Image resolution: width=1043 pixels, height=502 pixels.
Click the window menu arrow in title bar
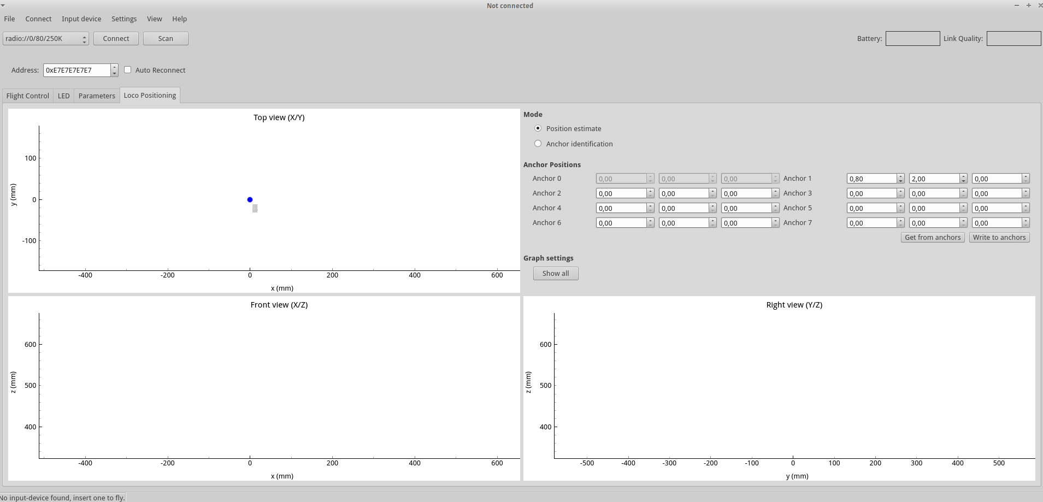(x=3, y=4)
